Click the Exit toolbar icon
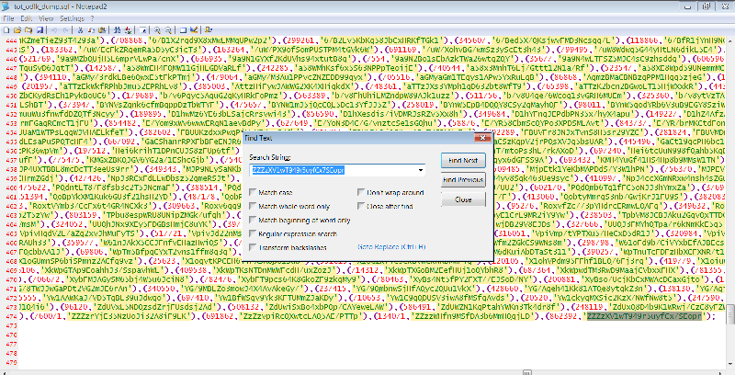 [x=209, y=30]
